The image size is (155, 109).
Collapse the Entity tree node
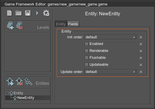pyautogui.click(x=7, y=93)
